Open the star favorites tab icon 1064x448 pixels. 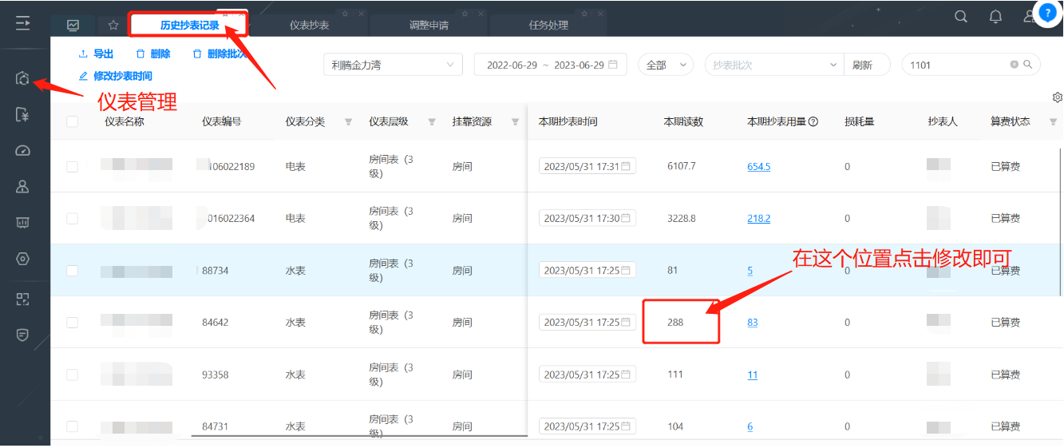[x=113, y=25]
